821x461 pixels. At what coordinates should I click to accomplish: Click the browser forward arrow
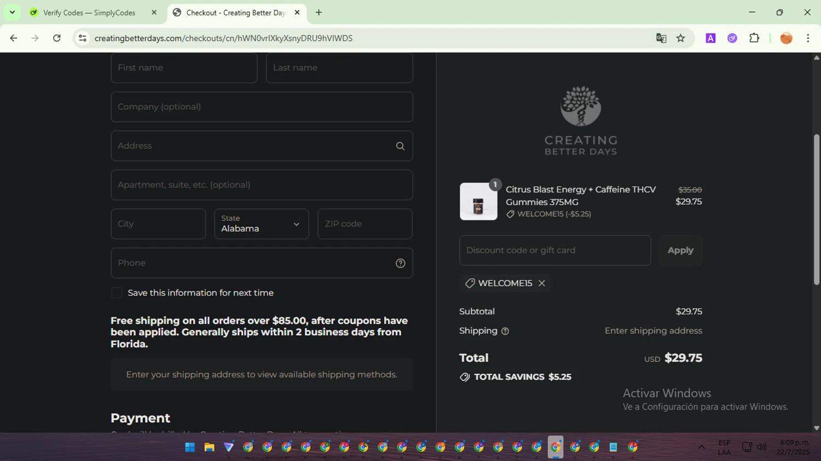pos(35,38)
